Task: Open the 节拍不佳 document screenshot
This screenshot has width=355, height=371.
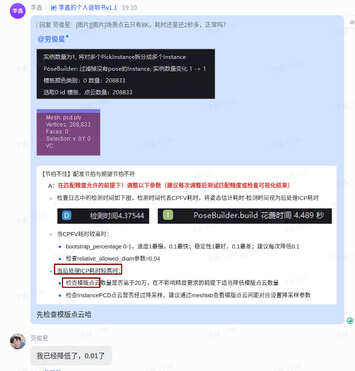Action: (187, 235)
